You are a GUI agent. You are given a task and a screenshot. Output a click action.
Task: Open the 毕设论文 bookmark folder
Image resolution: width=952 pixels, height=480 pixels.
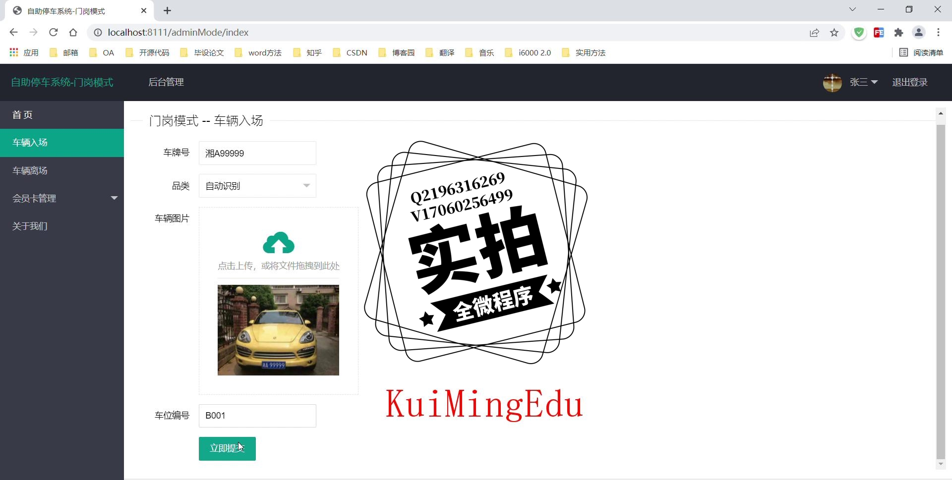click(202, 53)
